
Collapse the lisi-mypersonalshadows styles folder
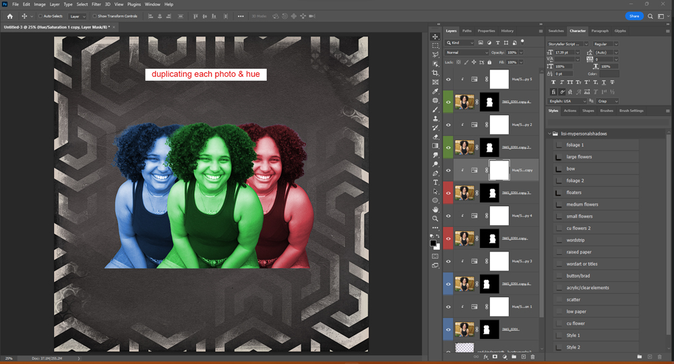[549, 133]
